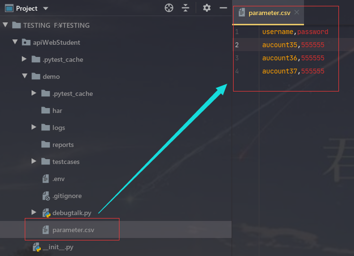
Task: Click the apiWebStudent module folder icon
Action: (x=26, y=42)
